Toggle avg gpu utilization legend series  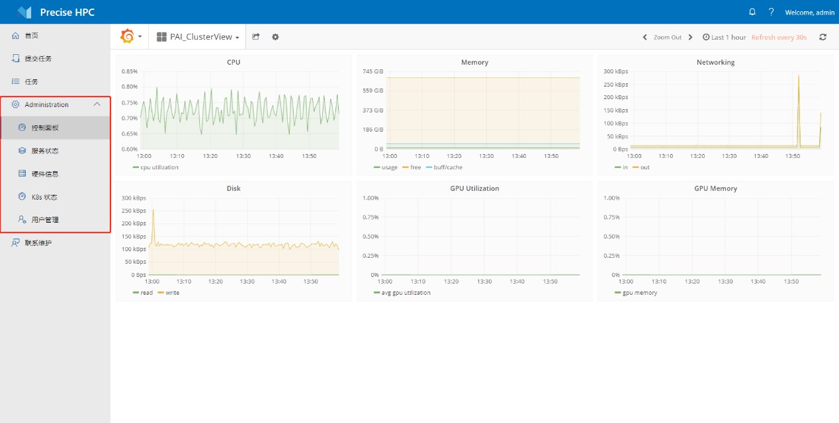(402, 293)
